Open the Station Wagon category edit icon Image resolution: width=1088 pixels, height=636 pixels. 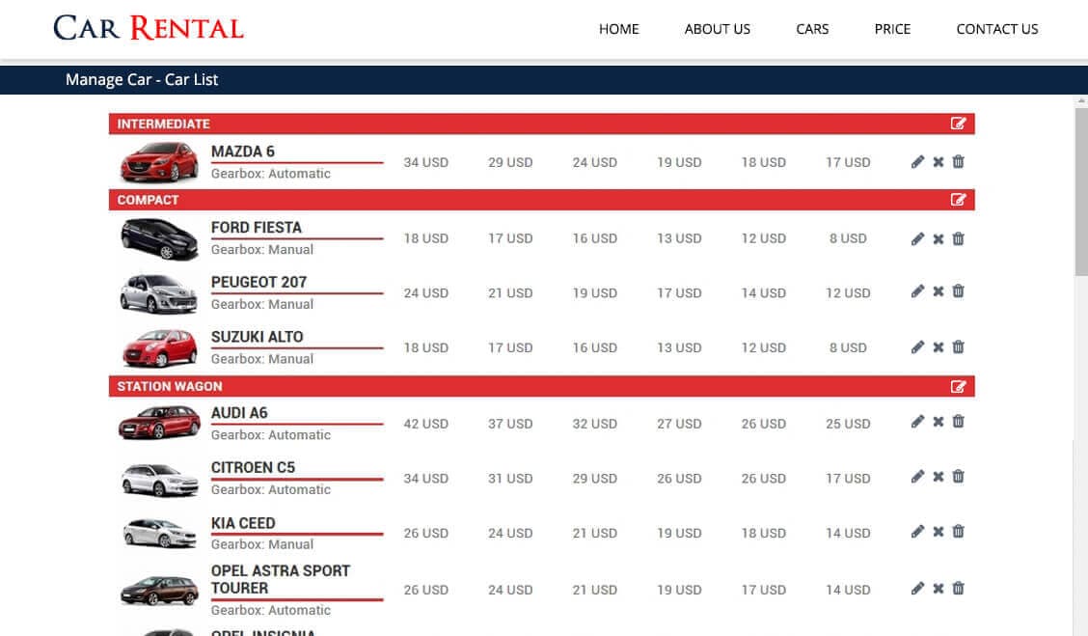tap(958, 386)
